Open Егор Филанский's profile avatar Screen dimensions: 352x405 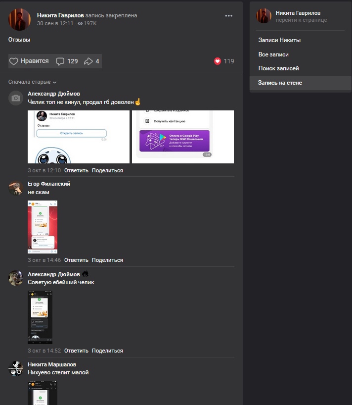pyautogui.click(x=16, y=188)
